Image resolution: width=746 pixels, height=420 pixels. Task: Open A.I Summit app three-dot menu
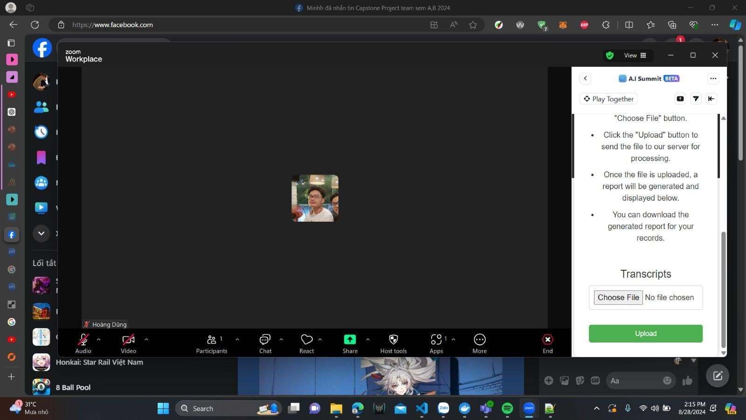(713, 78)
